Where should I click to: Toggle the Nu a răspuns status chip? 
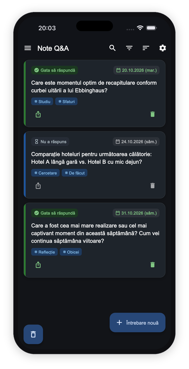50,142
